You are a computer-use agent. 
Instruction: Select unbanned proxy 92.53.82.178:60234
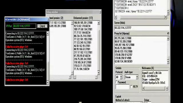pos(82,26)
